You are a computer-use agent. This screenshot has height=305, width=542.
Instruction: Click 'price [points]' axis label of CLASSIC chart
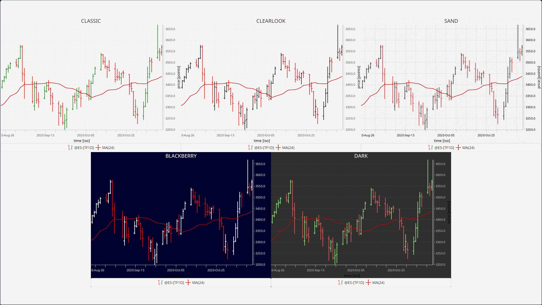point(179,77)
